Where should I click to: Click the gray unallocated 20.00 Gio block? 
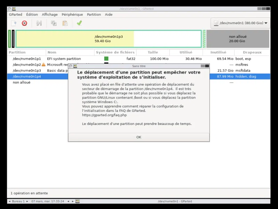point(237,39)
